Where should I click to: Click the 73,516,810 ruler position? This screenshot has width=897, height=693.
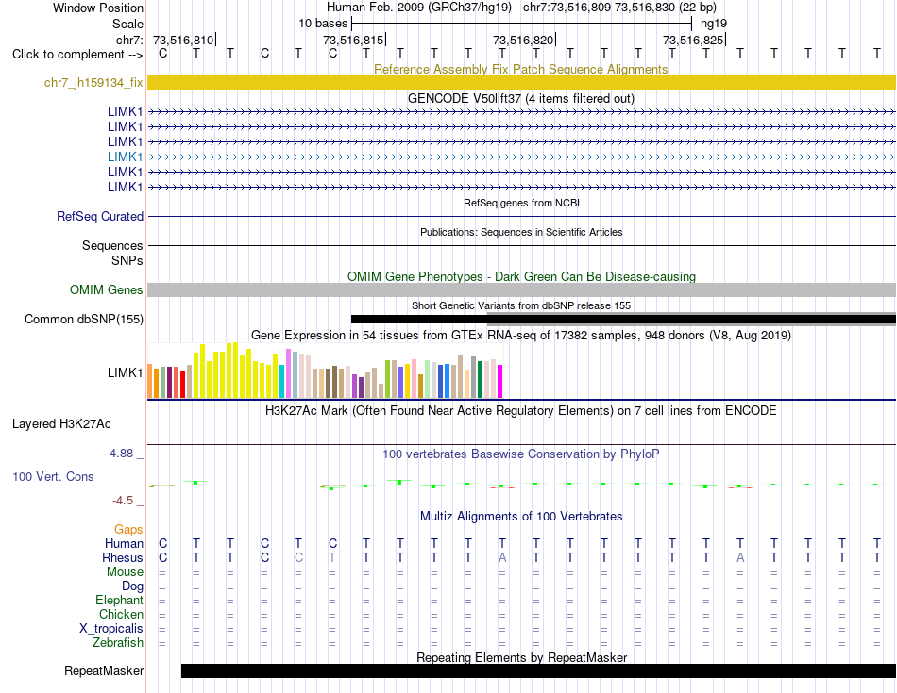pos(183,40)
